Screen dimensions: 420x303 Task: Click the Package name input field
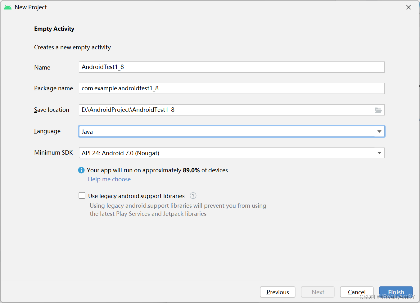tap(232, 88)
